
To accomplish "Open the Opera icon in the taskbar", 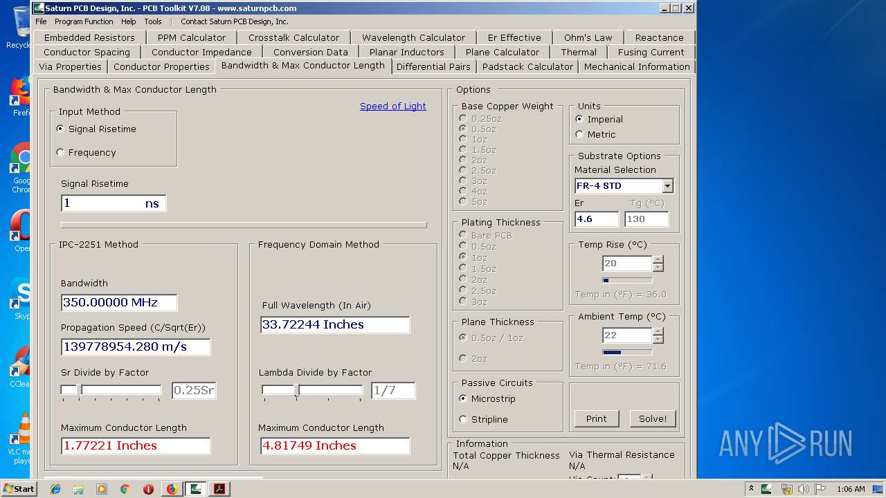I will pyautogui.click(x=148, y=489).
